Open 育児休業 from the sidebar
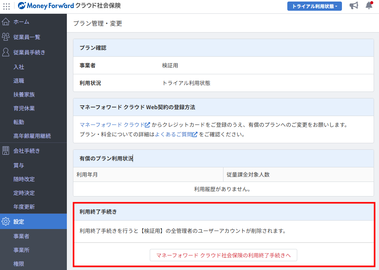Viewport: 379px width, 270px height. pos(24,108)
